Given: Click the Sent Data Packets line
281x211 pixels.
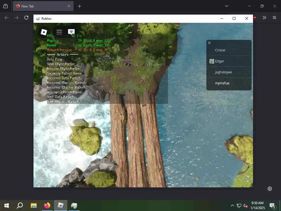Looking at the screenshot, I should pyautogui.click(x=70, y=96).
